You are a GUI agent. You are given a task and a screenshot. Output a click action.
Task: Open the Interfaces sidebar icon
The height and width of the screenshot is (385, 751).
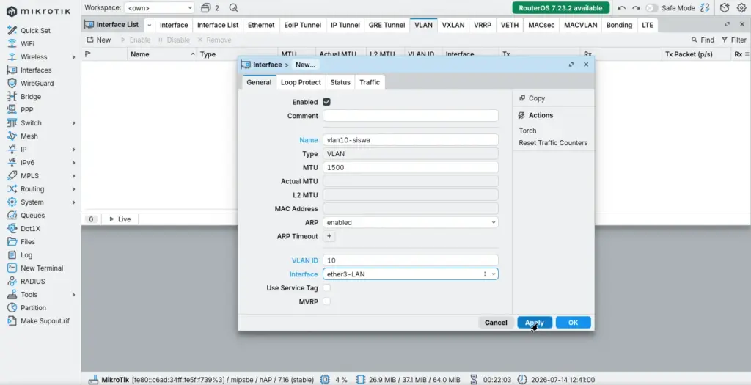click(12, 70)
